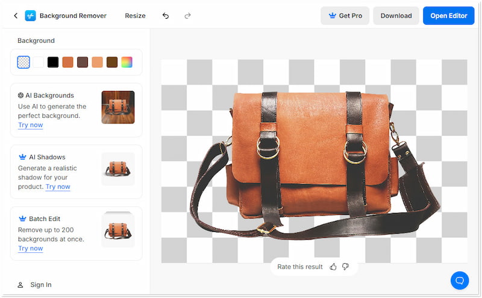This screenshot has width=482, height=298.
Task: Click the AI Backgrounds preview thumbnail
Action: (117, 107)
